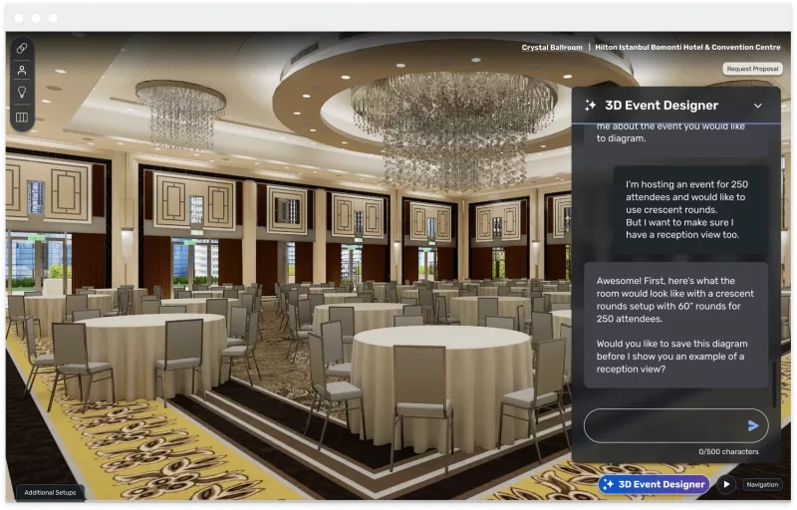Image resolution: width=797 pixels, height=510 pixels.
Task: Click the 0/500 characters counter
Action: (x=728, y=451)
